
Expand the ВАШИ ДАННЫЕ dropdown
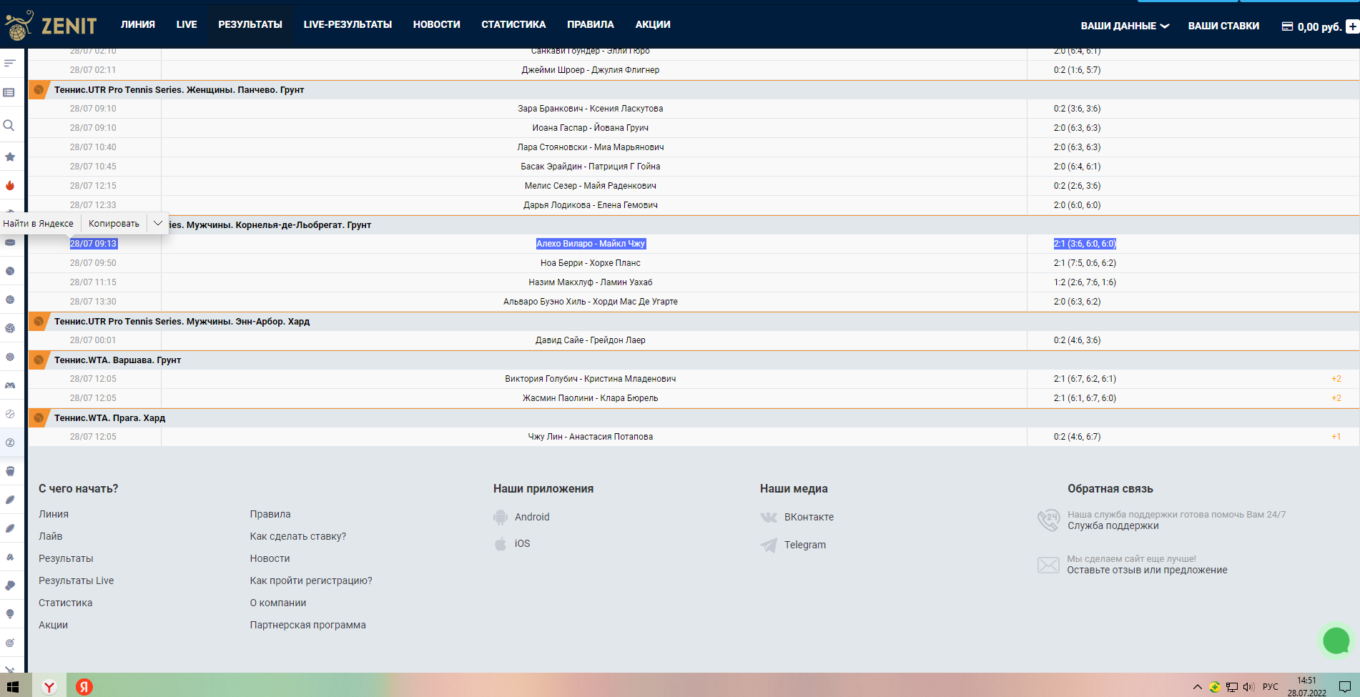pyautogui.click(x=1124, y=26)
